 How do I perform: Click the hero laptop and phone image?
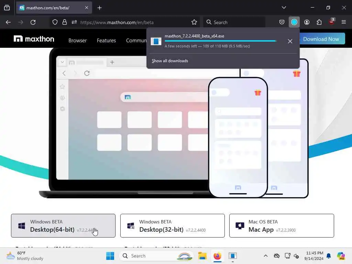click(x=174, y=123)
